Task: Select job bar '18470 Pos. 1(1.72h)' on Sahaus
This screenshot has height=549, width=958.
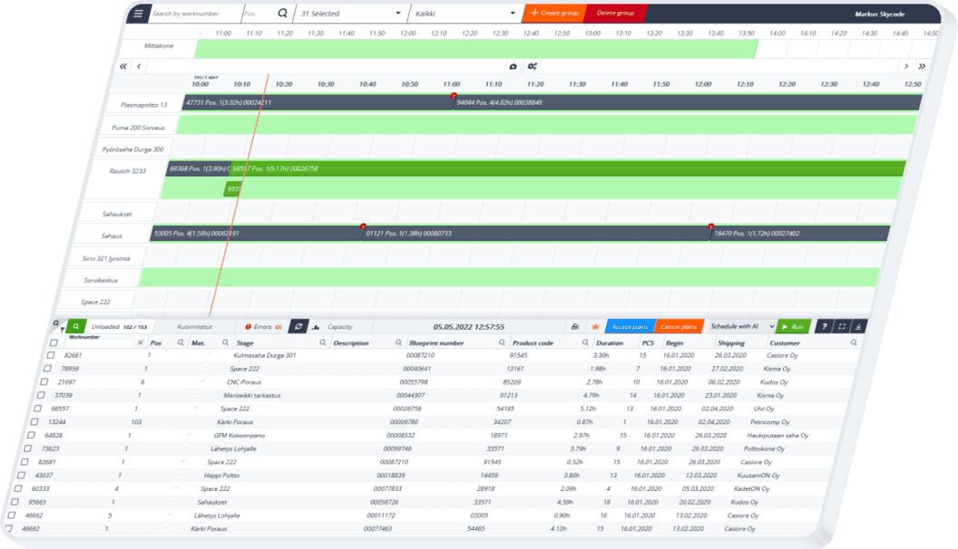Action: 800,233
